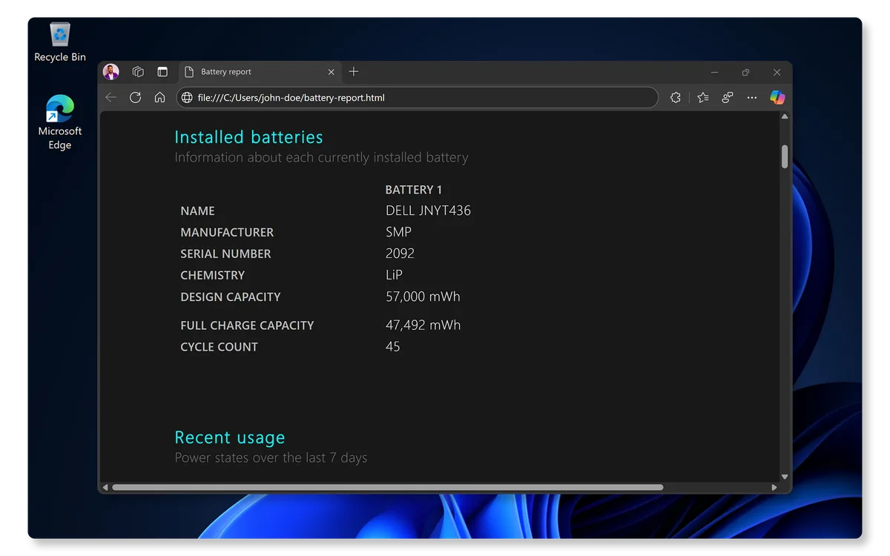This screenshot has height=556, width=890.
Task: Go back with the back arrow
Action: click(111, 97)
